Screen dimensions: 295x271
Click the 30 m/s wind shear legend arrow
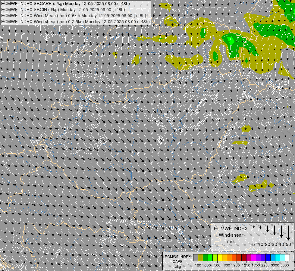click(275, 230)
